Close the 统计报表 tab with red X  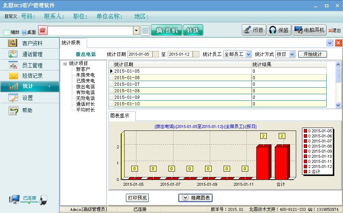click(338, 43)
